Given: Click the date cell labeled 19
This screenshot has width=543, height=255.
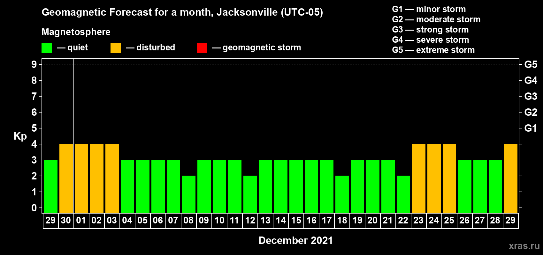Looking at the screenshot, I should tap(357, 221).
